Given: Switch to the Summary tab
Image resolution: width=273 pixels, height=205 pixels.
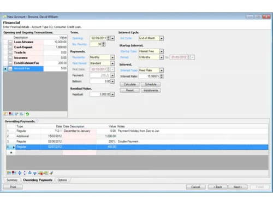Looking at the screenshot, I should pos(12,180).
